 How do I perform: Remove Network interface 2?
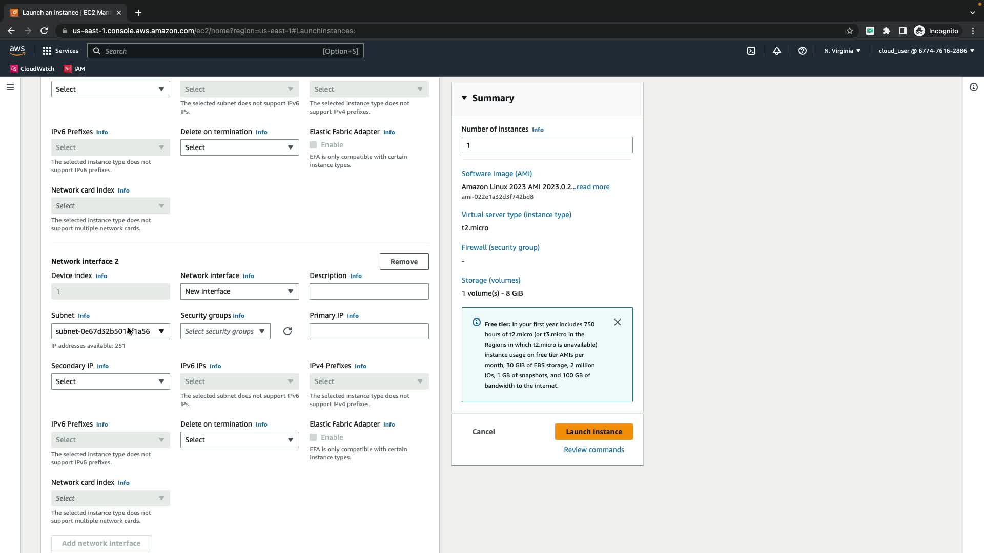point(404,262)
